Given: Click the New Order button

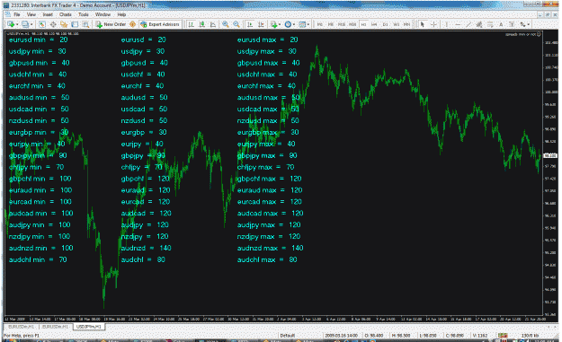Looking at the screenshot, I should click(x=111, y=24).
